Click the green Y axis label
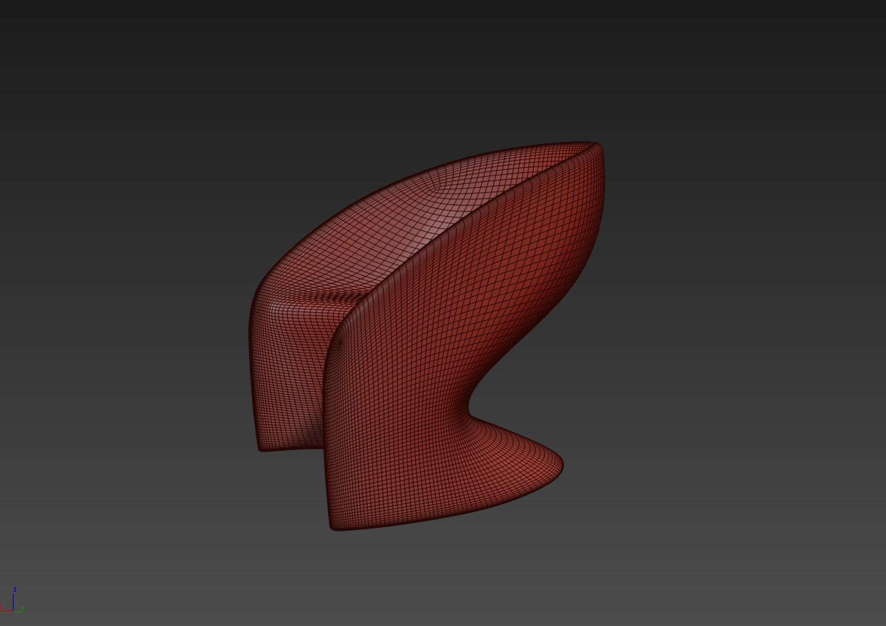886x626 pixels. (x=22, y=608)
